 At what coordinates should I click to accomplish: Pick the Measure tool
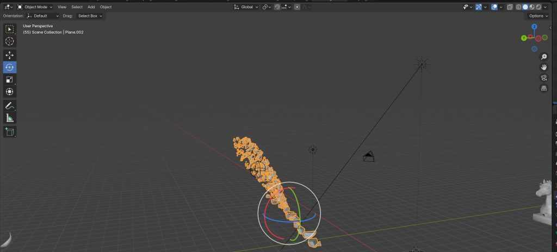coord(10,118)
